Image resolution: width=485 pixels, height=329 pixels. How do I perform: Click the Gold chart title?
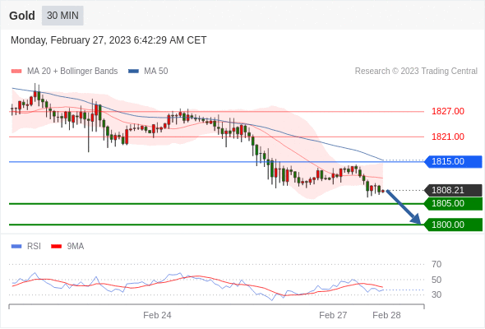(x=22, y=16)
